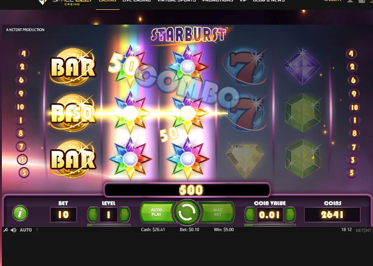Adjust the level slider under the Level box
Image resolution: width=373 pixels, height=266 pixels.
coord(109,225)
